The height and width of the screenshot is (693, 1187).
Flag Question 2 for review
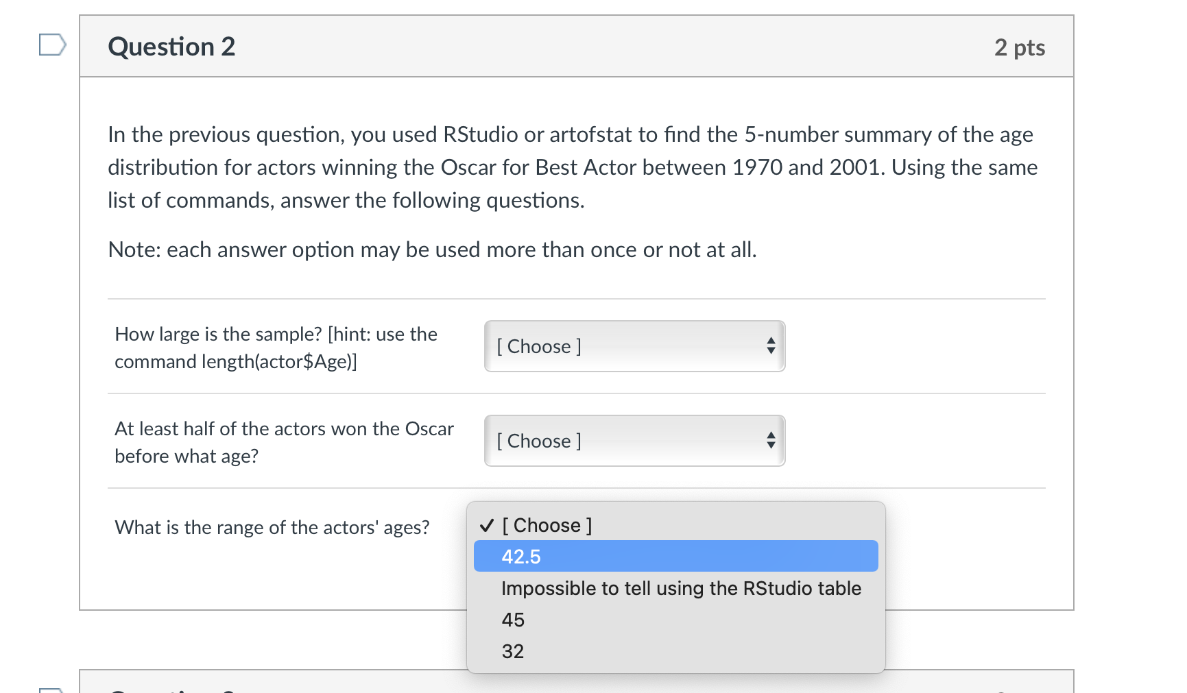[x=53, y=45]
